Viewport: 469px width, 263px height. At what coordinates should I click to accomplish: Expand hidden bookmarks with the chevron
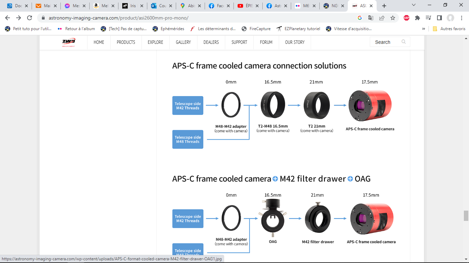pyautogui.click(x=424, y=29)
